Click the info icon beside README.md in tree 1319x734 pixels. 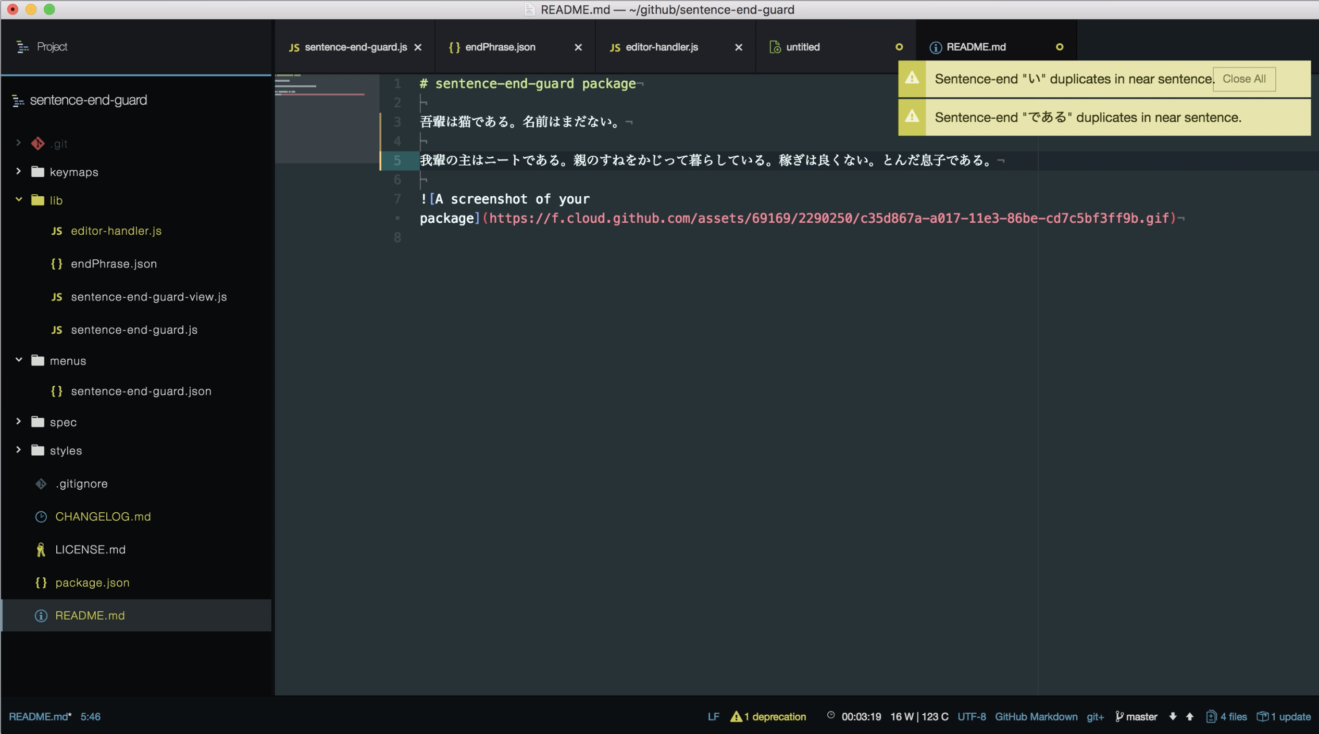tap(41, 616)
